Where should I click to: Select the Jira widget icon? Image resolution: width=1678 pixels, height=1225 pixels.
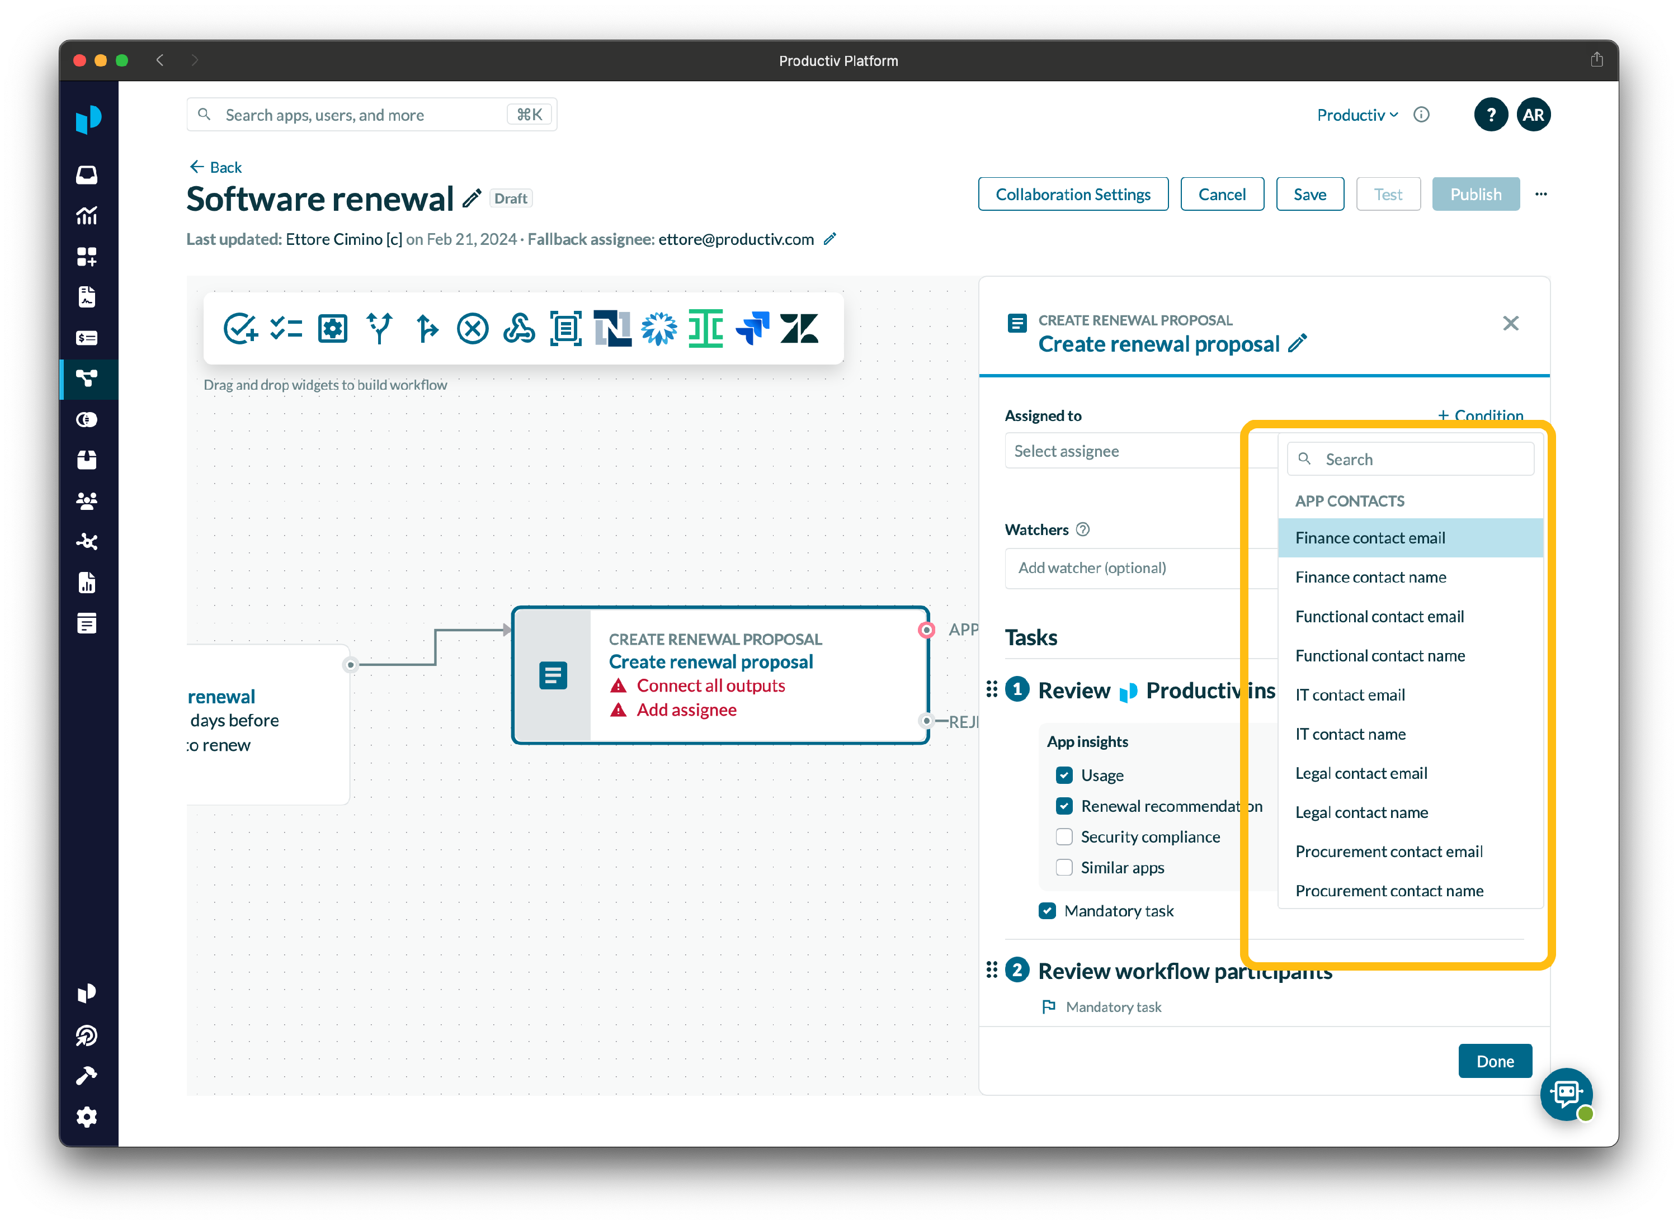coord(752,329)
